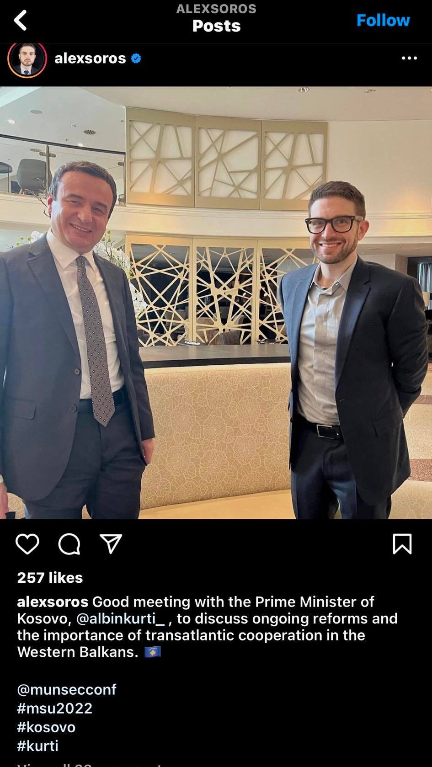View the 257 likes list
The width and height of the screenshot is (432, 767).
[x=50, y=577]
